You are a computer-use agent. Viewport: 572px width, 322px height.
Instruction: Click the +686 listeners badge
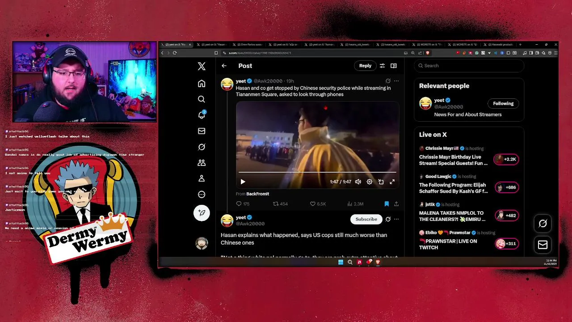506,187
